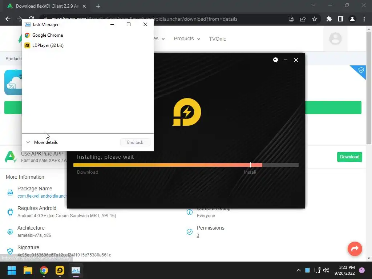Minimize the LDPlayer installer window

(x=286, y=60)
